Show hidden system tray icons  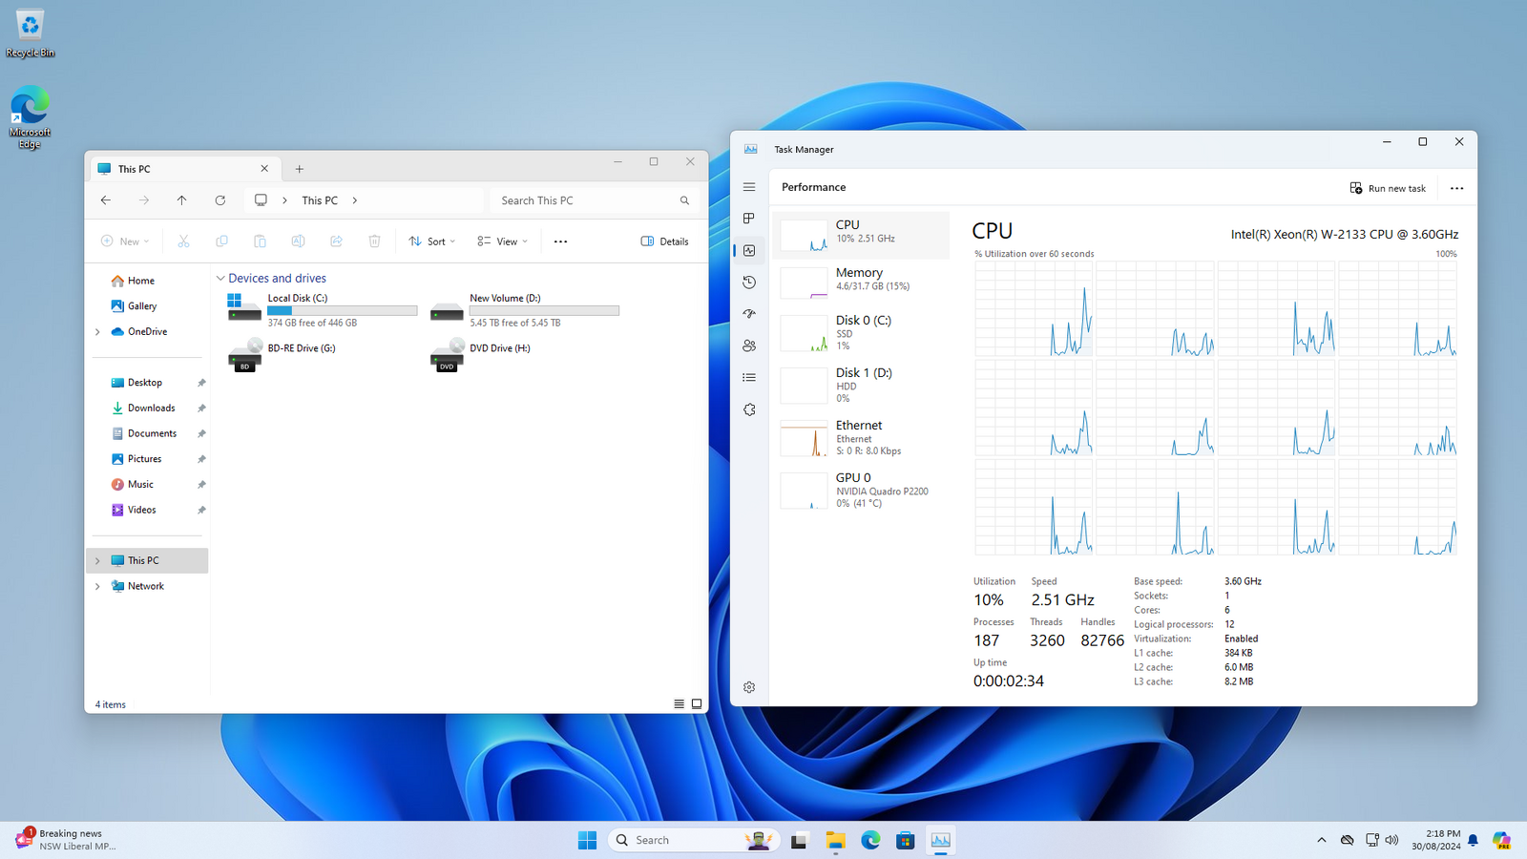pyautogui.click(x=1322, y=840)
